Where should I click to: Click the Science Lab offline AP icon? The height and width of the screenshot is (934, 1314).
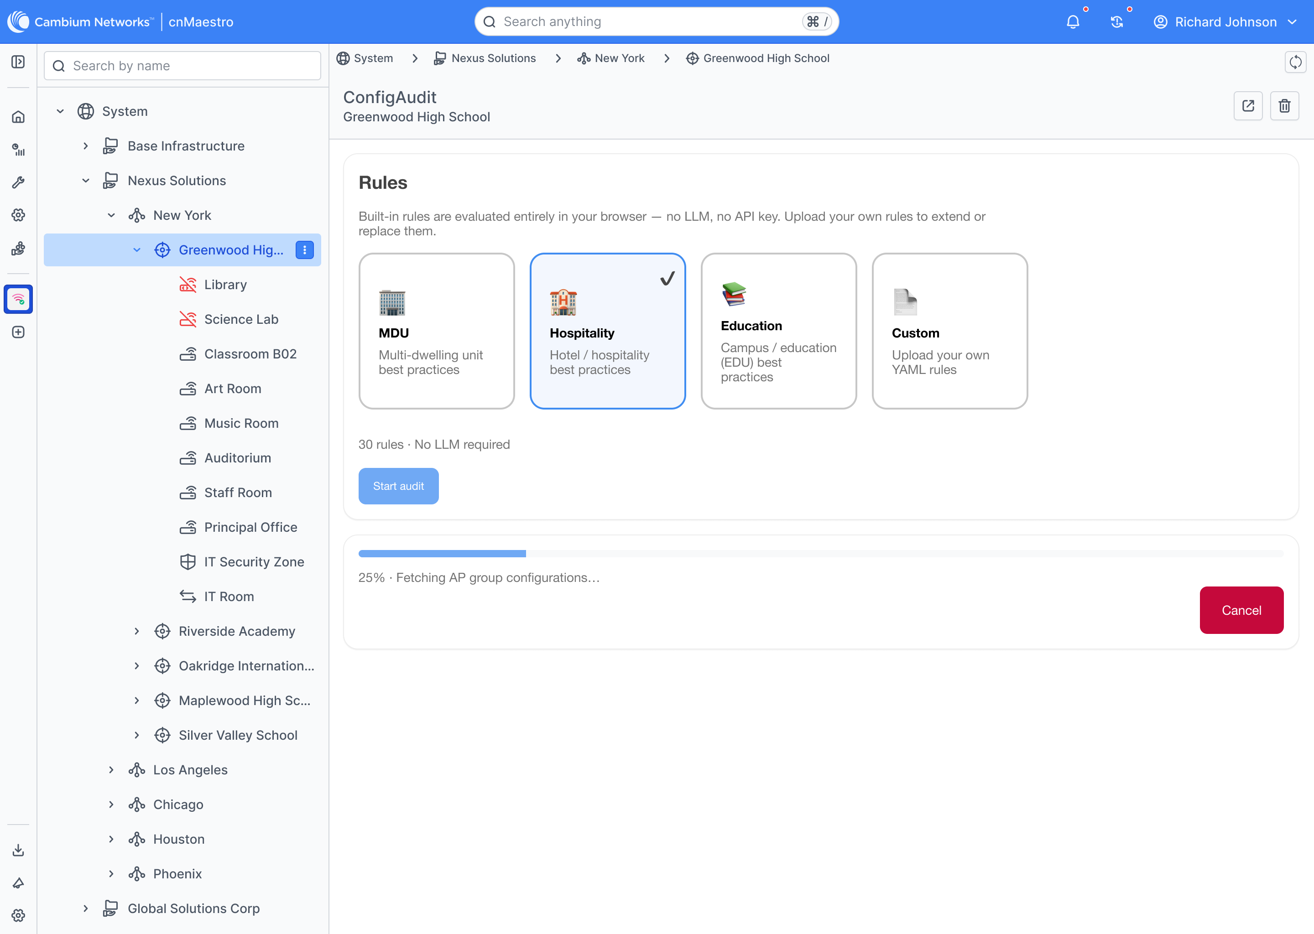(x=188, y=319)
